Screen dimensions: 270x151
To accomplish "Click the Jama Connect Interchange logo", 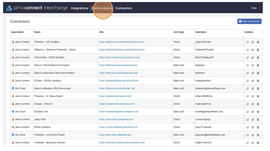I will click(37, 8).
